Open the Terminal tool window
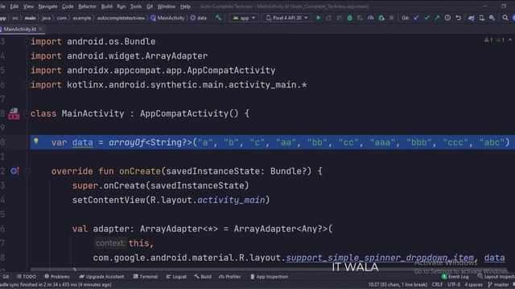This screenshot has height=289, width=515. click(x=146, y=276)
